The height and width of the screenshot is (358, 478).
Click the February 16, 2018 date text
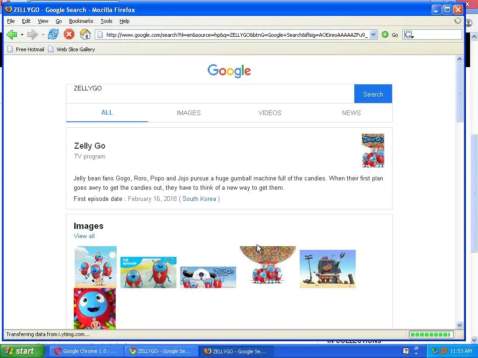[153, 199]
